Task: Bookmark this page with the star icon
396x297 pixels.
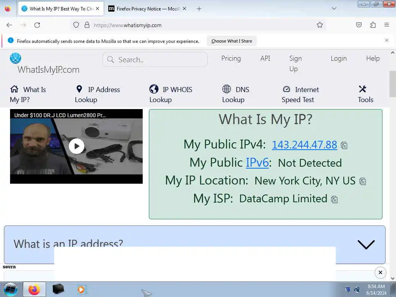Action: coord(320,25)
